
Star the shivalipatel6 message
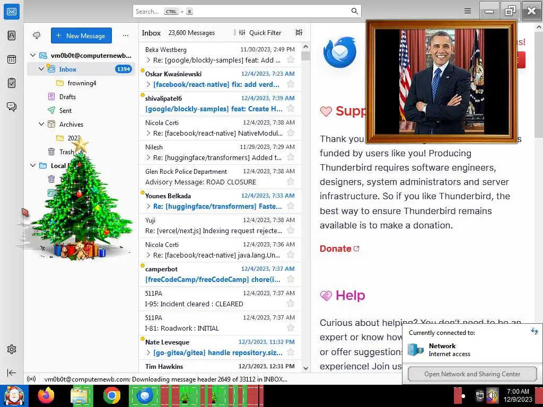291,109
